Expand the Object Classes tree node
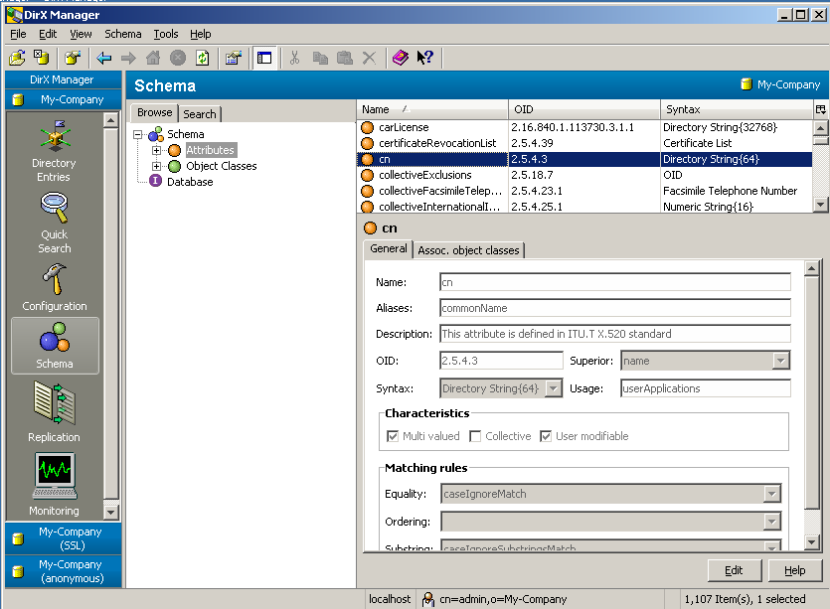Image resolution: width=830 pixels, height=609 pixels. (157, 166)
